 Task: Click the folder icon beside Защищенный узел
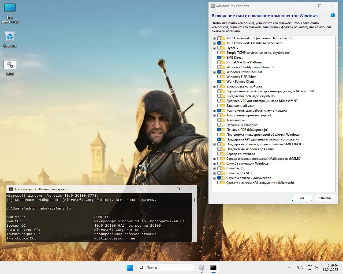coord(223,106)
